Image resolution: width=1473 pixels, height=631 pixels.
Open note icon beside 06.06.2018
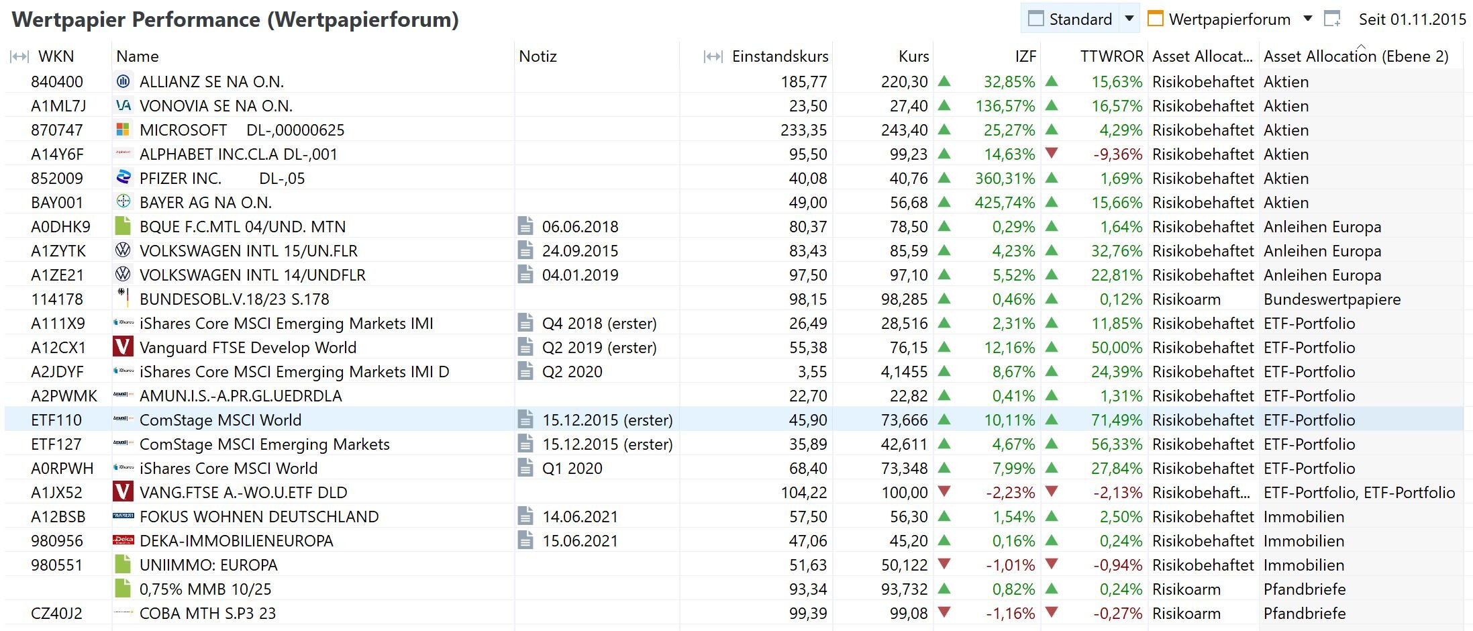click(526, 226)
